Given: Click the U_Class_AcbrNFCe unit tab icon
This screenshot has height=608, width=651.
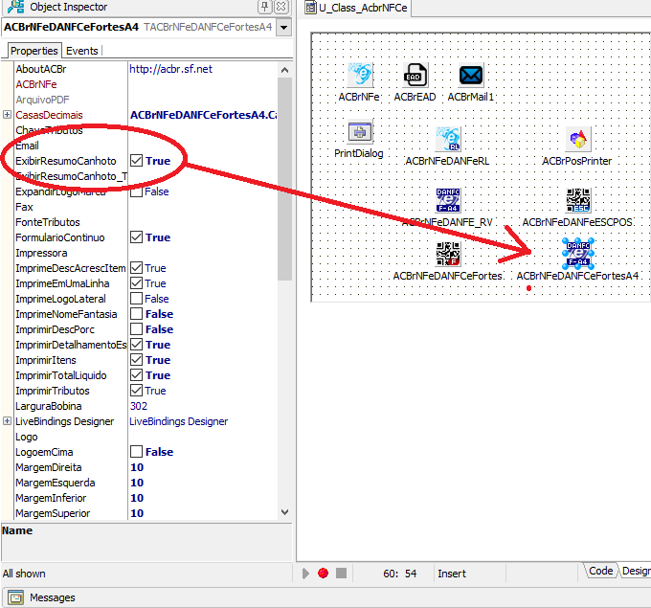Looking at the screenshot, I should point(310,8).
